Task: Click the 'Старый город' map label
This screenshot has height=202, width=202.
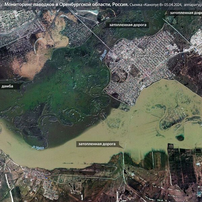Action: click(145, 55)
